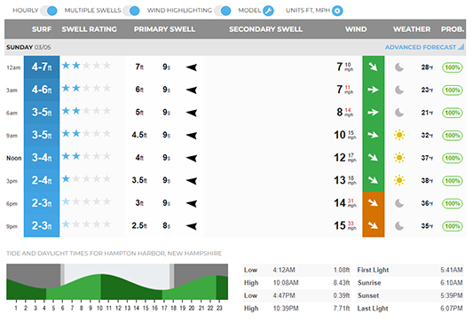The image size is (473, 322).
Task: Click the Sunrise 6:10AM entry
Action: point(410,283)
